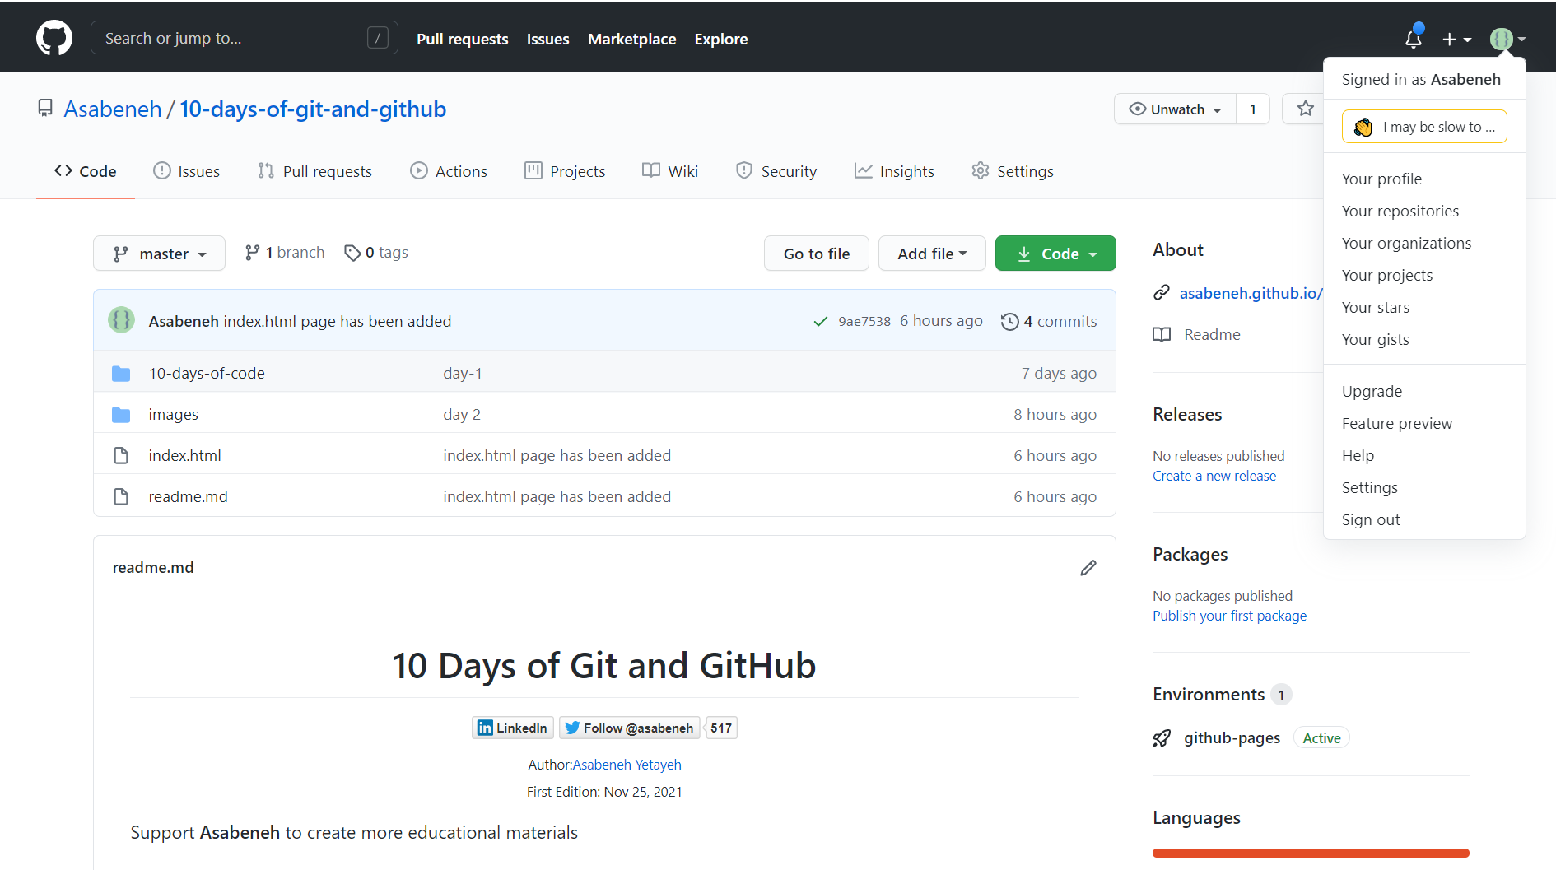Choose Your stars in user menu

pos(1376,307)
